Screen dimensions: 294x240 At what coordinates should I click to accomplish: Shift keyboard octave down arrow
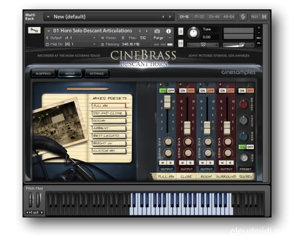pos(27,213)
